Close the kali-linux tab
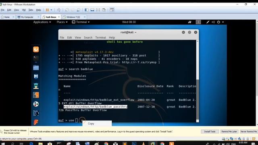Viewport: 258px width, 145px height. pyautogui.click(x=59, y=17)
